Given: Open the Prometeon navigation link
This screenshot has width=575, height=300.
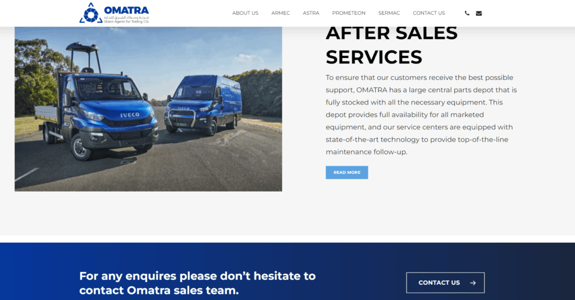Looking at the screenshot, I should click(349, 13).
